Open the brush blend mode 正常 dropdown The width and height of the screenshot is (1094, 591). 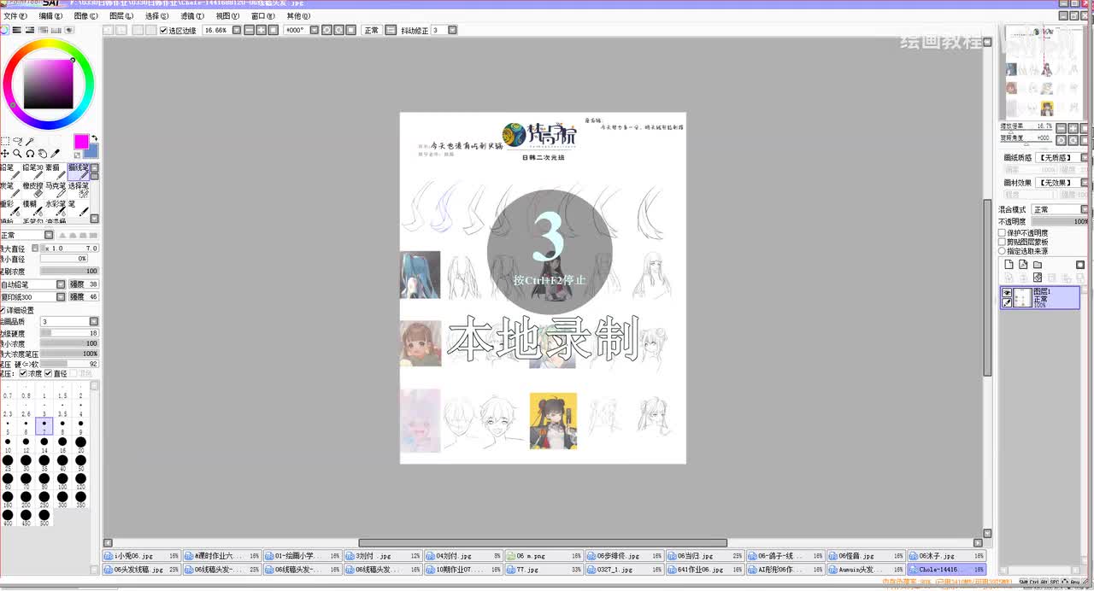pos(49,235)
